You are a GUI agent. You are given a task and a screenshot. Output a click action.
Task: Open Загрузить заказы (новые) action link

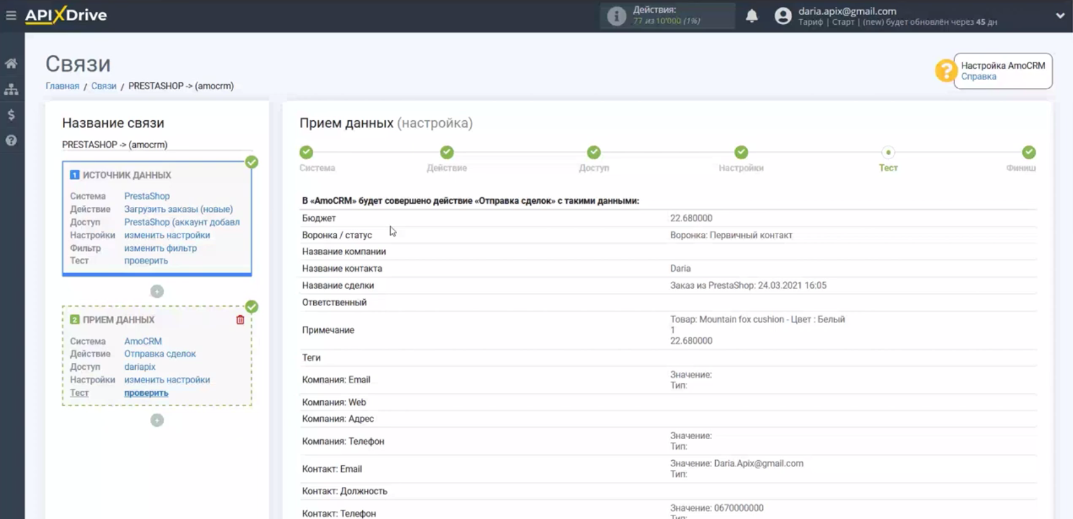pyautogui.click(x=179, y=209)
